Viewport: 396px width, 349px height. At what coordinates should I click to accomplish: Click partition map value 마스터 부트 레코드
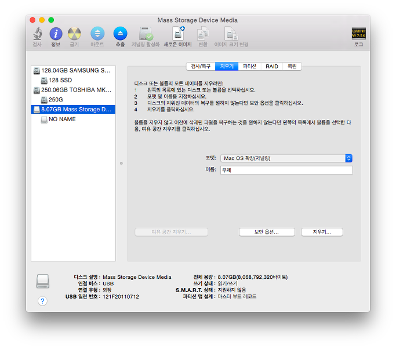point(237,297)
